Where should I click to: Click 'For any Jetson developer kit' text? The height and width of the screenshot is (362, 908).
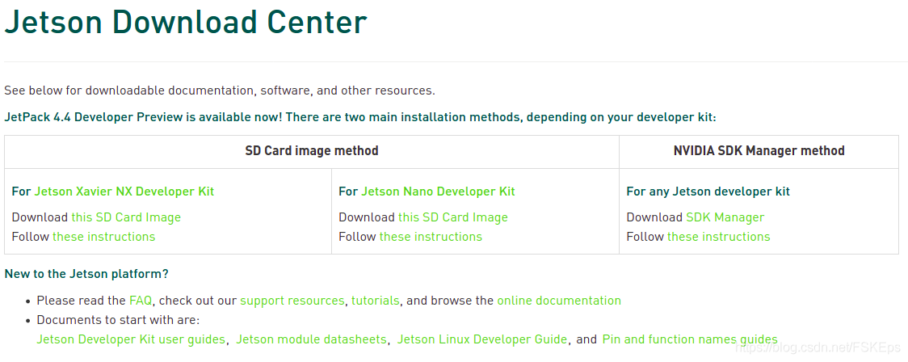click(x=708, y=192)
